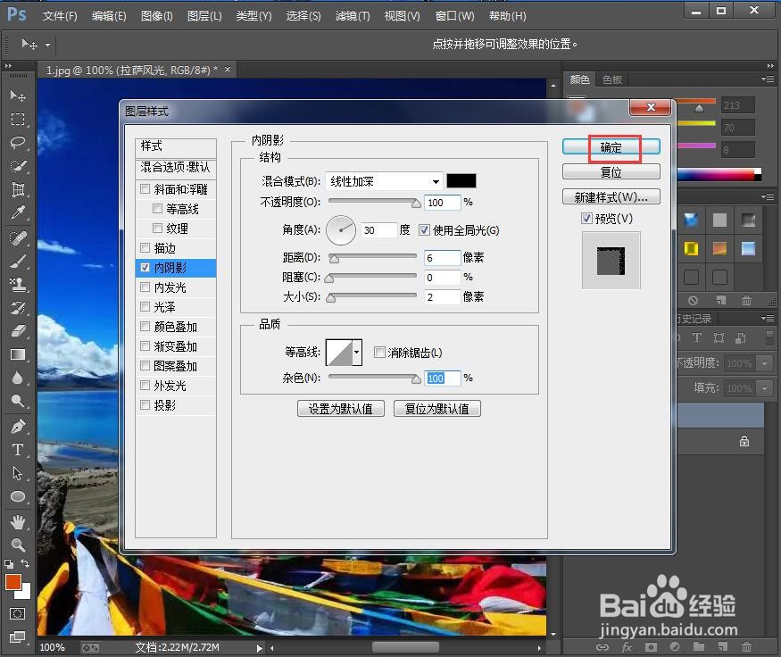Select the Brush tool
781x657 pixels.
coord(16,262)
